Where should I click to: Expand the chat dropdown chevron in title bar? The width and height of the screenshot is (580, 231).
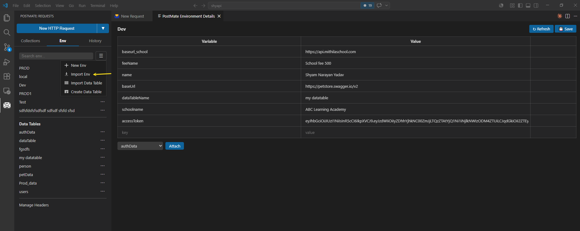coord(386,5)
